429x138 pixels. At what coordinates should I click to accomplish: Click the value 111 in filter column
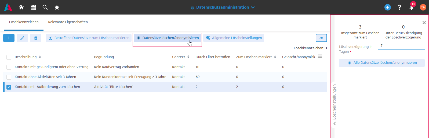coord(198,67)
